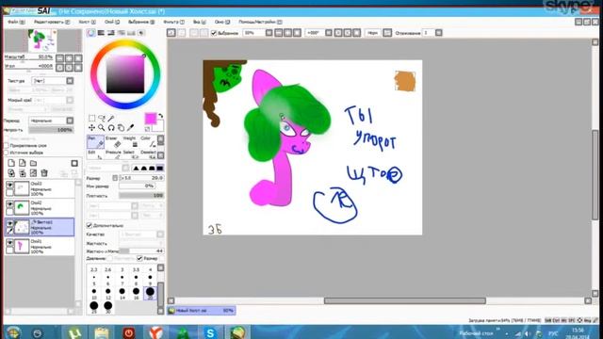Click the clear layer icon
The width and height of the screenshot is (603, 339).
point(34,173)
